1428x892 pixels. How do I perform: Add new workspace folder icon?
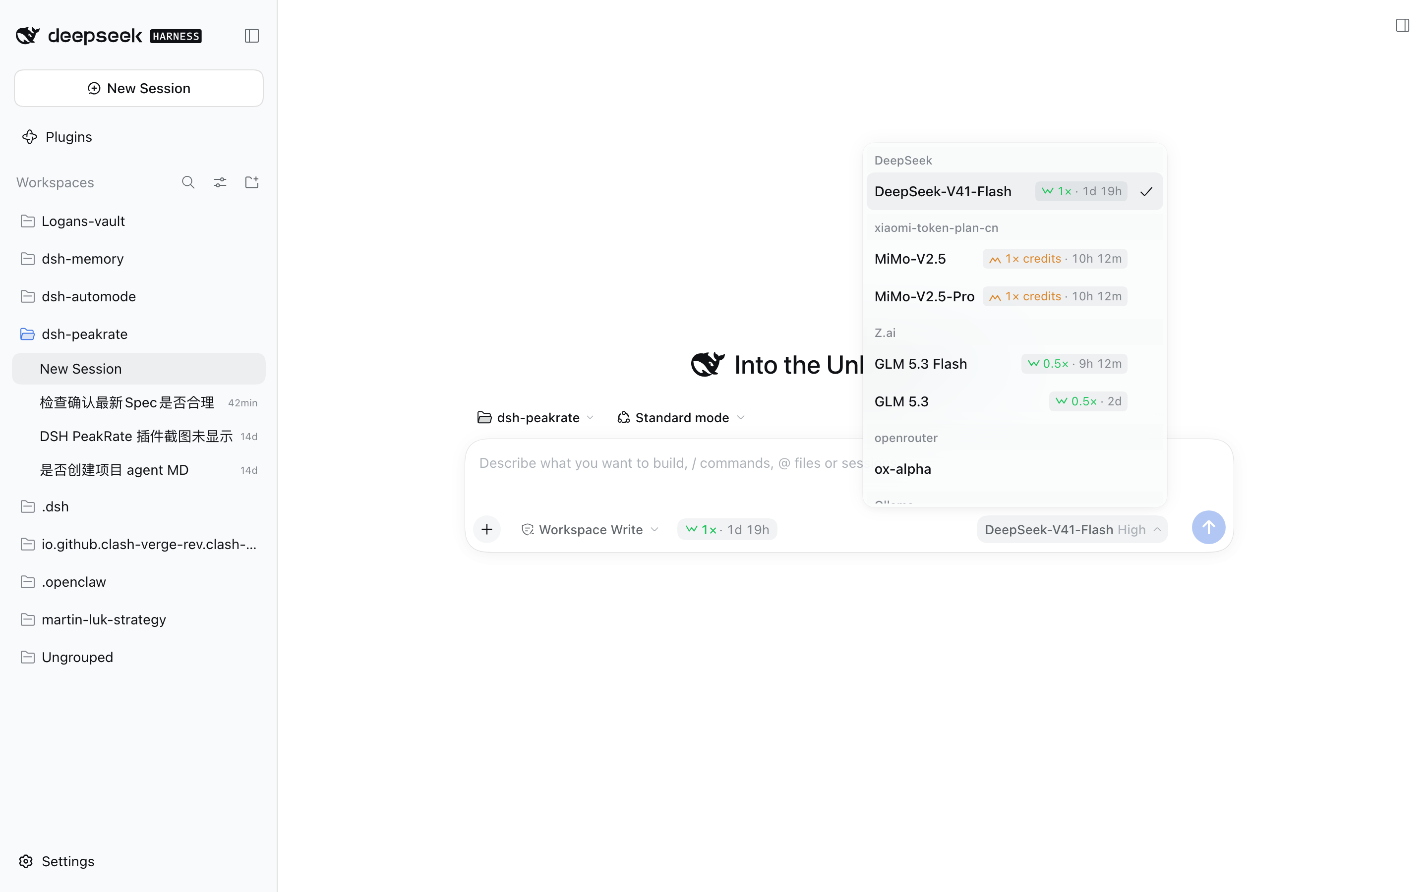(252, 182)
